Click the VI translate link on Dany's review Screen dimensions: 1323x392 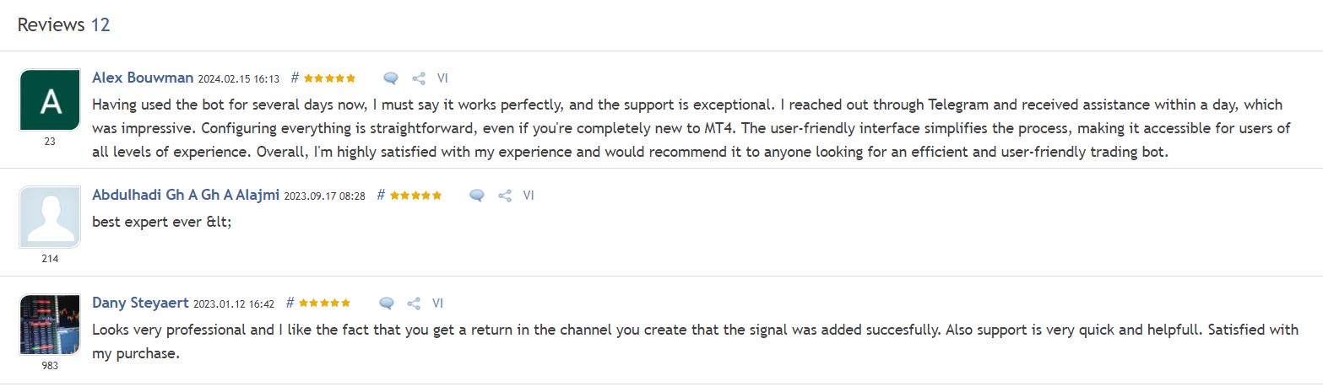[x=437, y=303]
